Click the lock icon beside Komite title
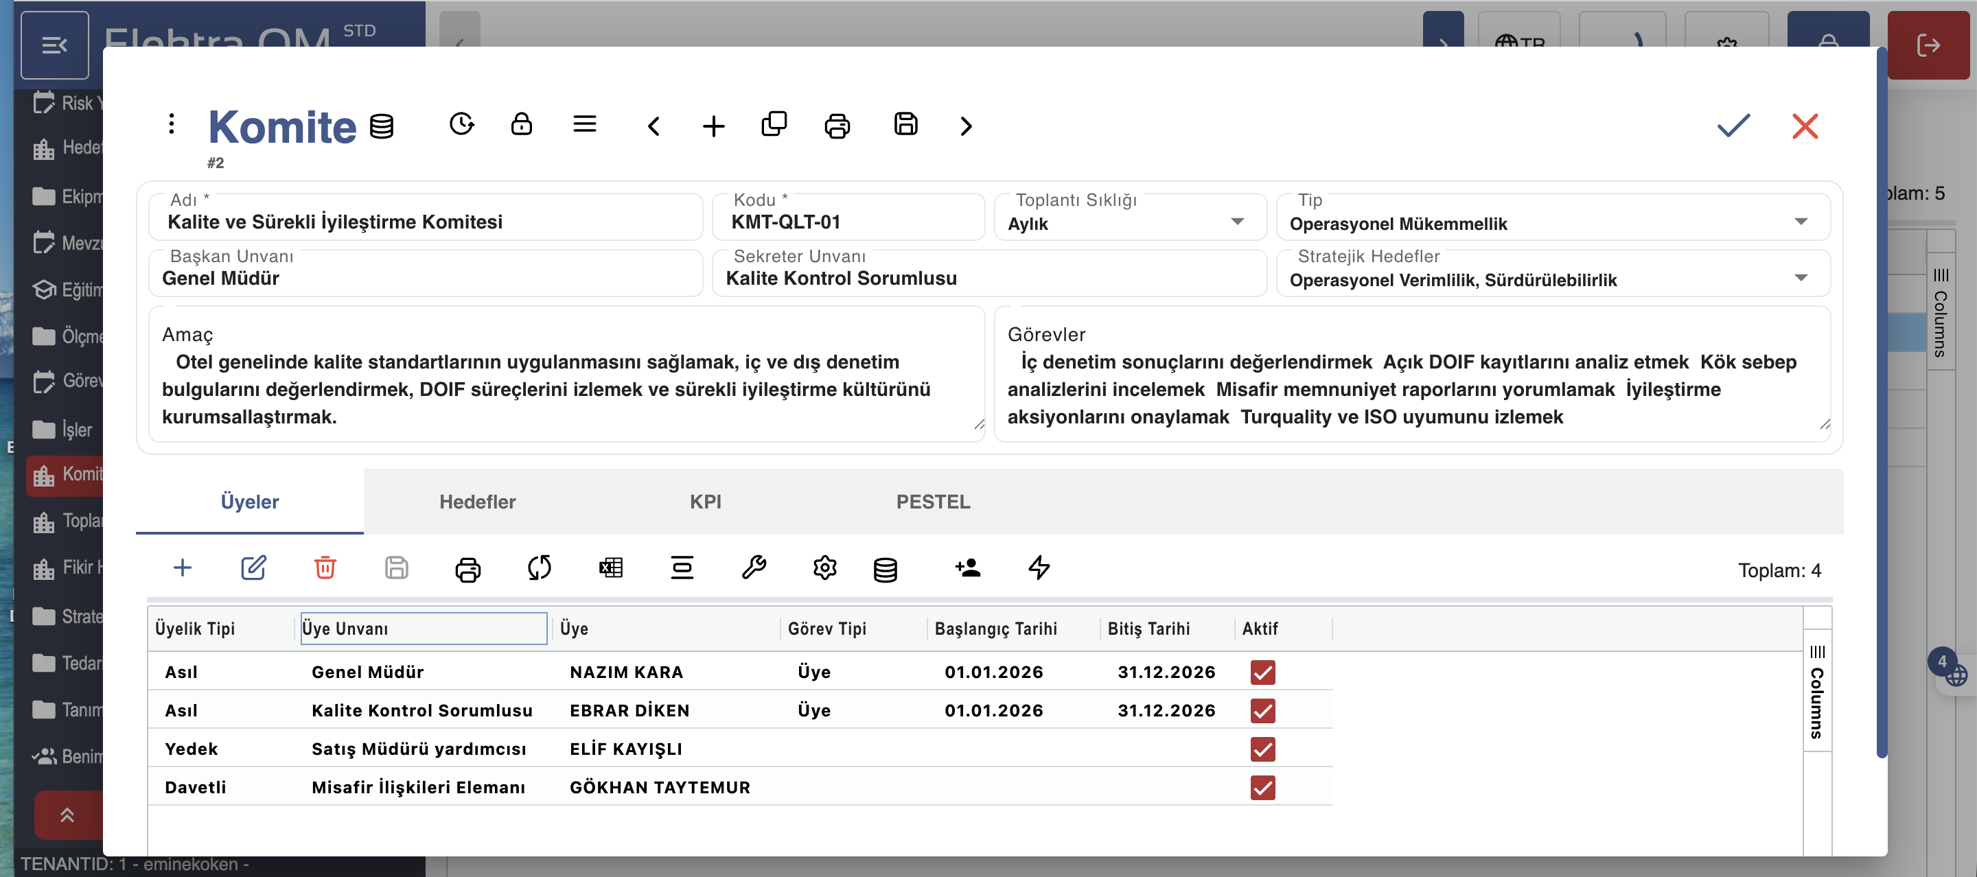Viewport: 1977px width, 877px height. (x=521, y=124)
